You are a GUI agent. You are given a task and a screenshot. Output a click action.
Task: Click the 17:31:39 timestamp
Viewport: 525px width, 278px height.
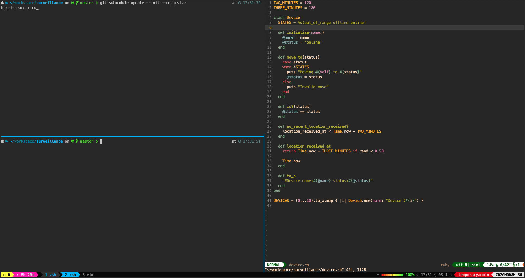[x=252, y=3]
